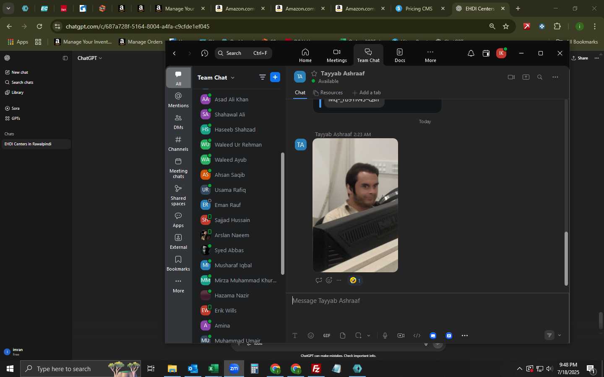Open the chat list filter
The image size is (604, 377).
coord(263,77)
